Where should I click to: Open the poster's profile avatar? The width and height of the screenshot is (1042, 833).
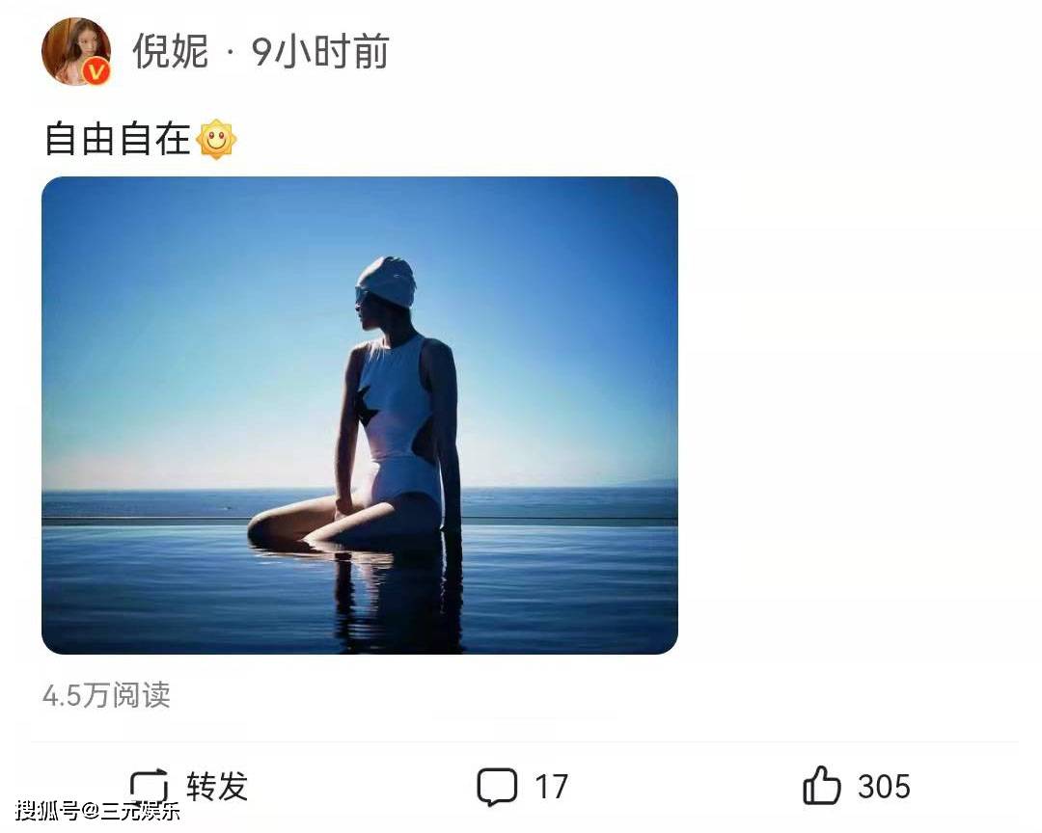pyautogui.click(x=75, y=52)
